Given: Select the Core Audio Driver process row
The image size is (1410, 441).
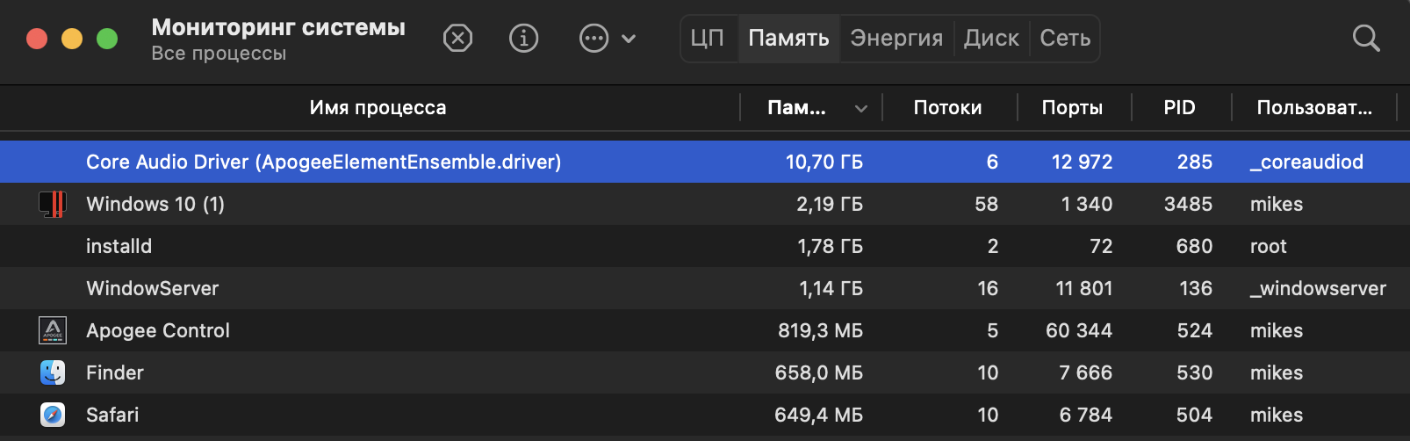Looking at the screenshot, I should [705, 162].
